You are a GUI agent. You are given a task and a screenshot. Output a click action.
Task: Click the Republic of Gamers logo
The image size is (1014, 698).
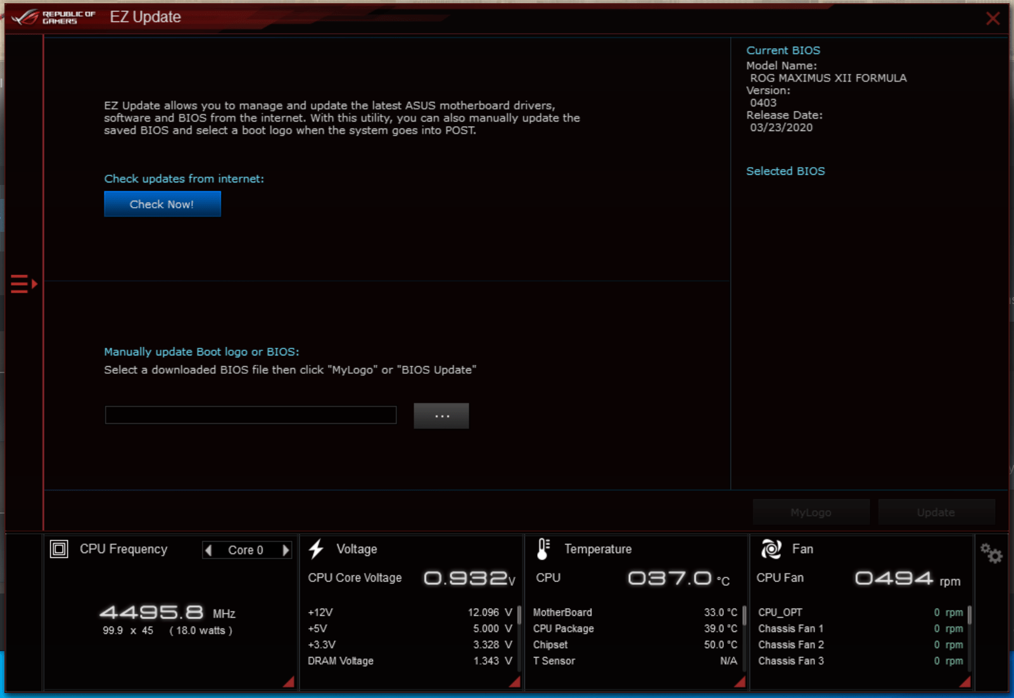[x=53, y=17]
